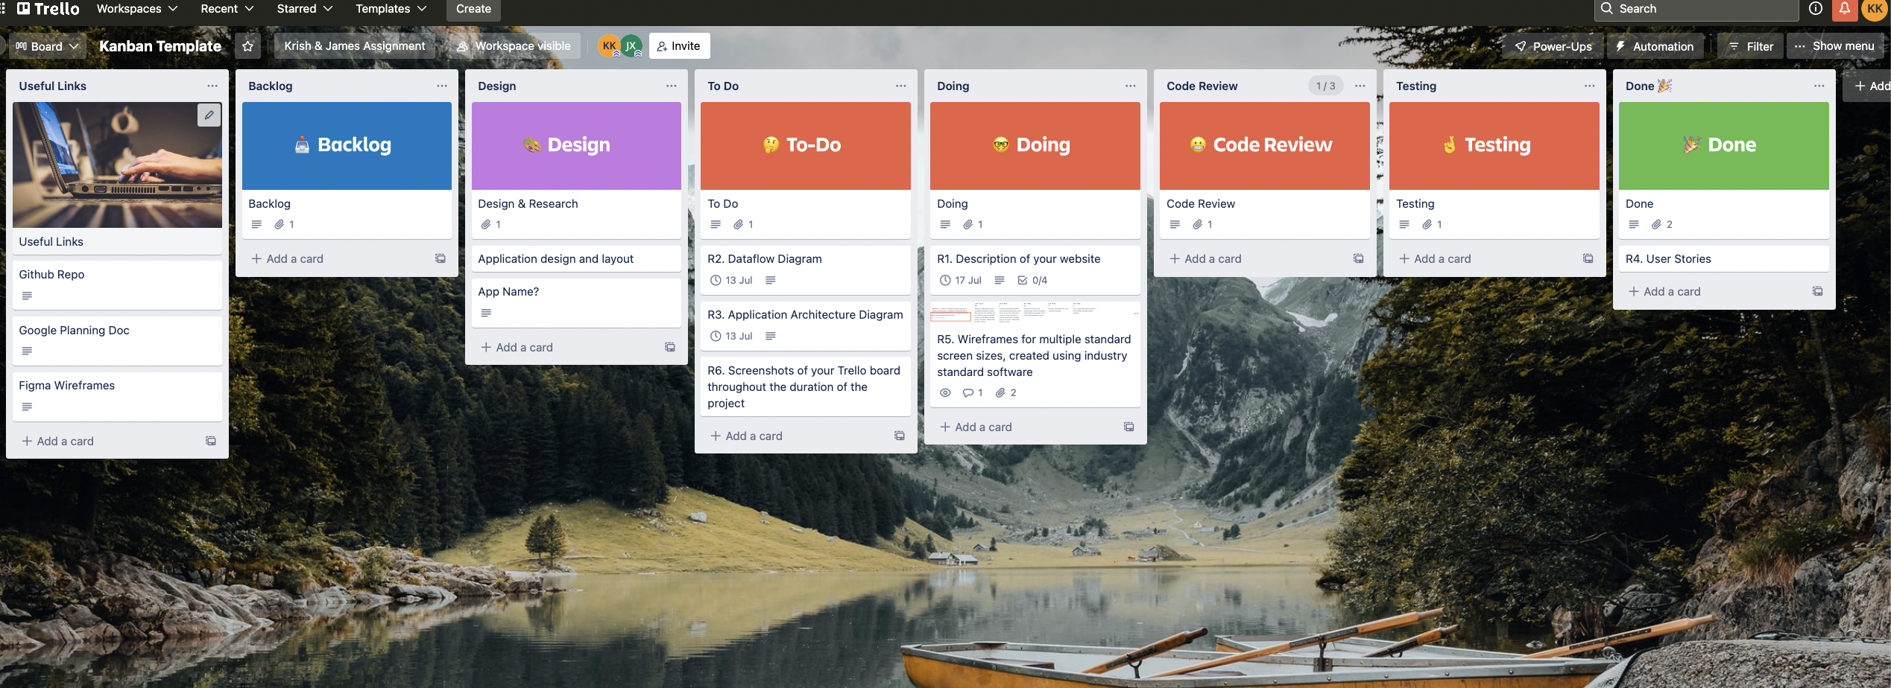
Task: Create from template icon in Done list
Action: [1818, 292]
